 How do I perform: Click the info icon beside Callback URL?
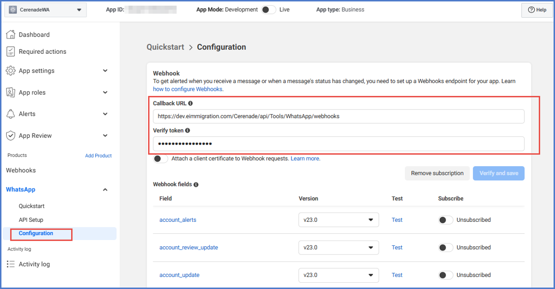pos(191,103)
